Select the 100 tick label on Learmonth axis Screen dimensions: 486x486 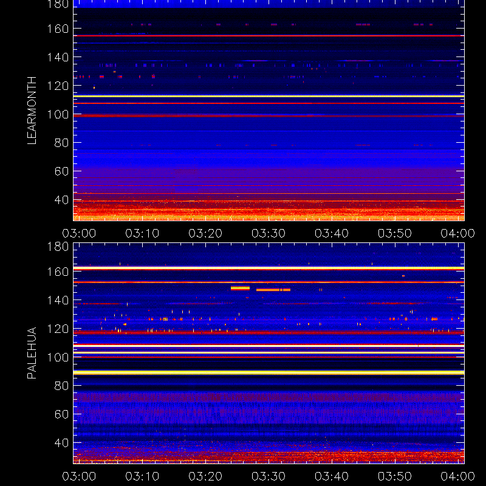pos(58,114)
